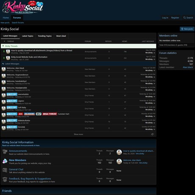This screenshot has width=195, height=195.
Task: Click avatar in the New Members last post
Action: pyautogui.click(x=119, y=162)
